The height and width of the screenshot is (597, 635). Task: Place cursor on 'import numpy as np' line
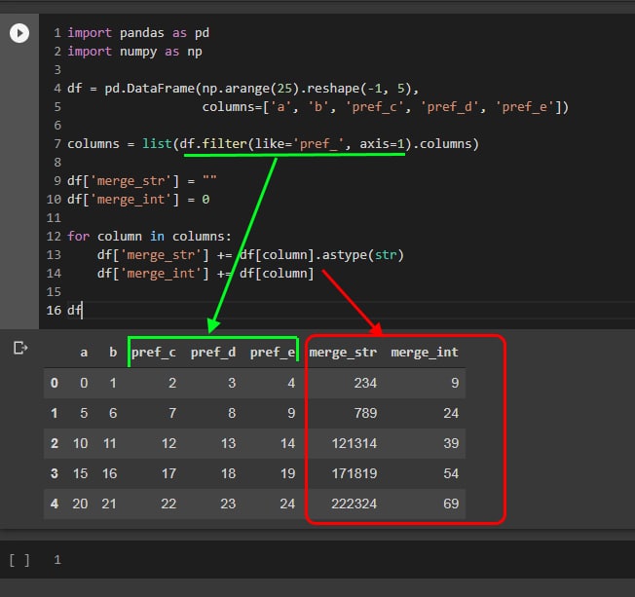pos(134,52)
